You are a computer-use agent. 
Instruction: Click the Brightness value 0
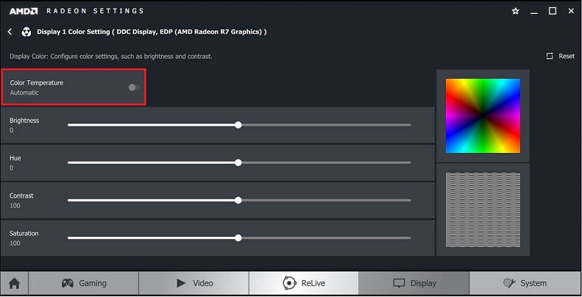point(12,131)
